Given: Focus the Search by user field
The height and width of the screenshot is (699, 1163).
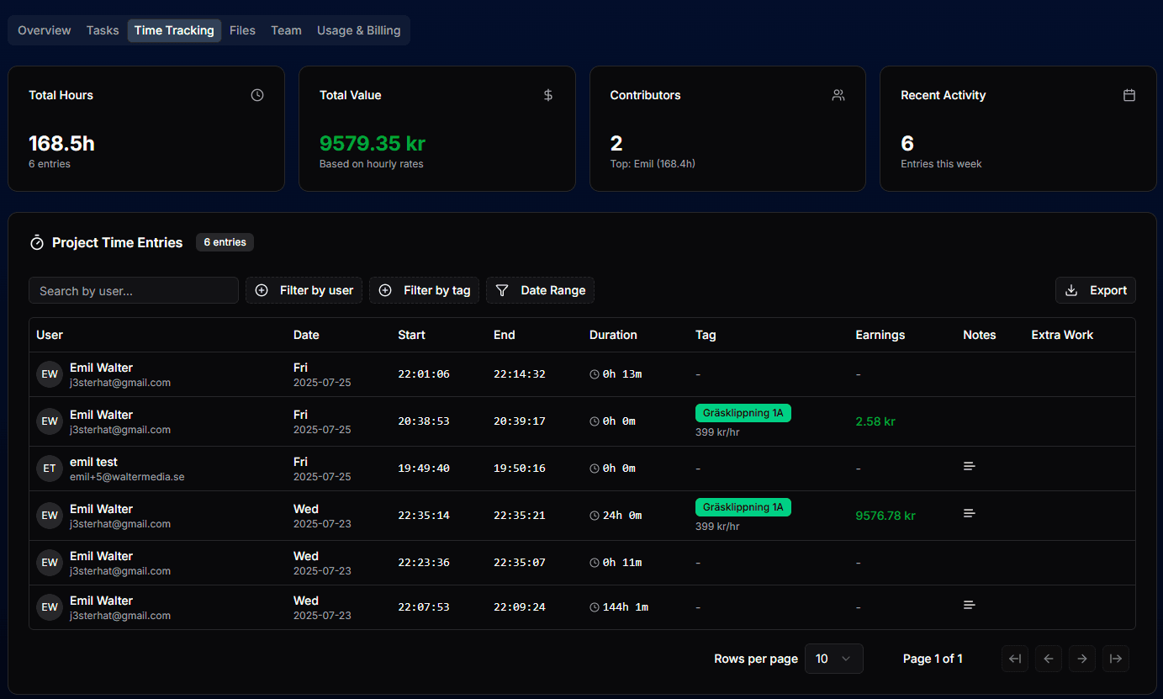Looking at the screenshot, I should pyautogui.click(x=134, y=290).
